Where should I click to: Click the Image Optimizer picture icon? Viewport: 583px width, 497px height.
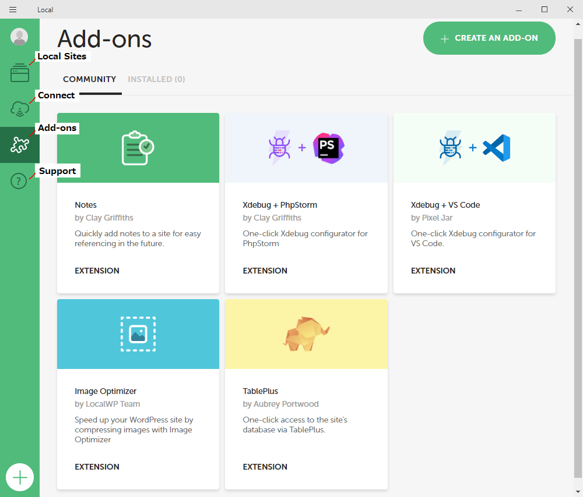coord(138,334)
